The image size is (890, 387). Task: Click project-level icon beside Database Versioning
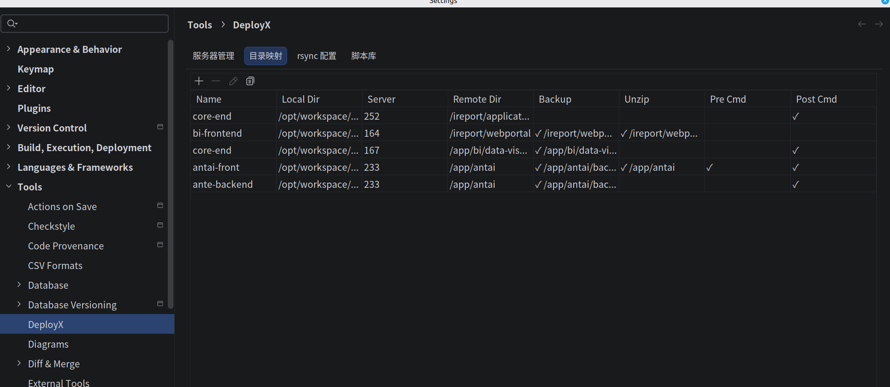[160, 304]
